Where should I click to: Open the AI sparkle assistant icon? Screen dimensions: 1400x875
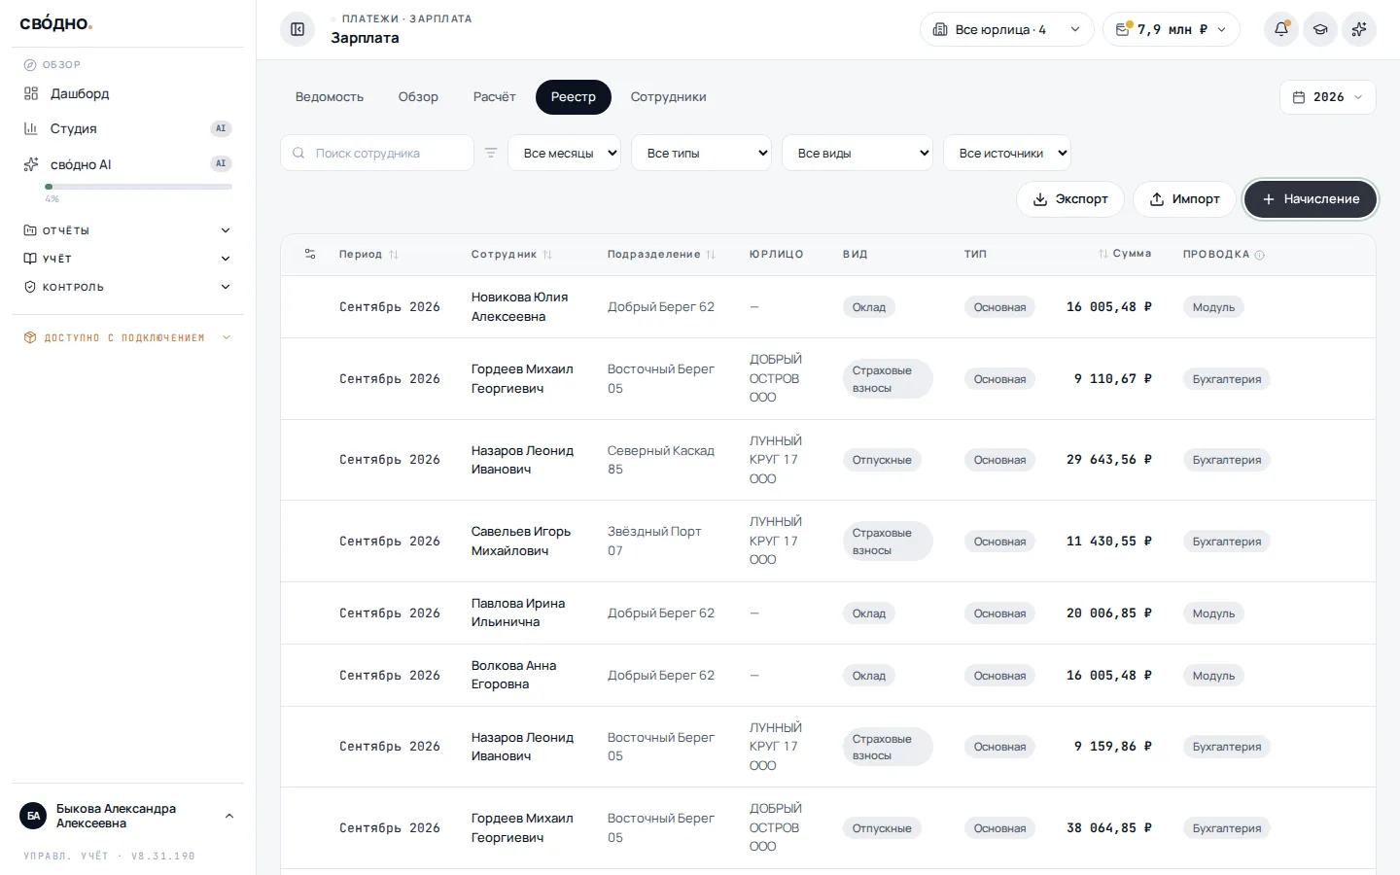click(1359, 29)
